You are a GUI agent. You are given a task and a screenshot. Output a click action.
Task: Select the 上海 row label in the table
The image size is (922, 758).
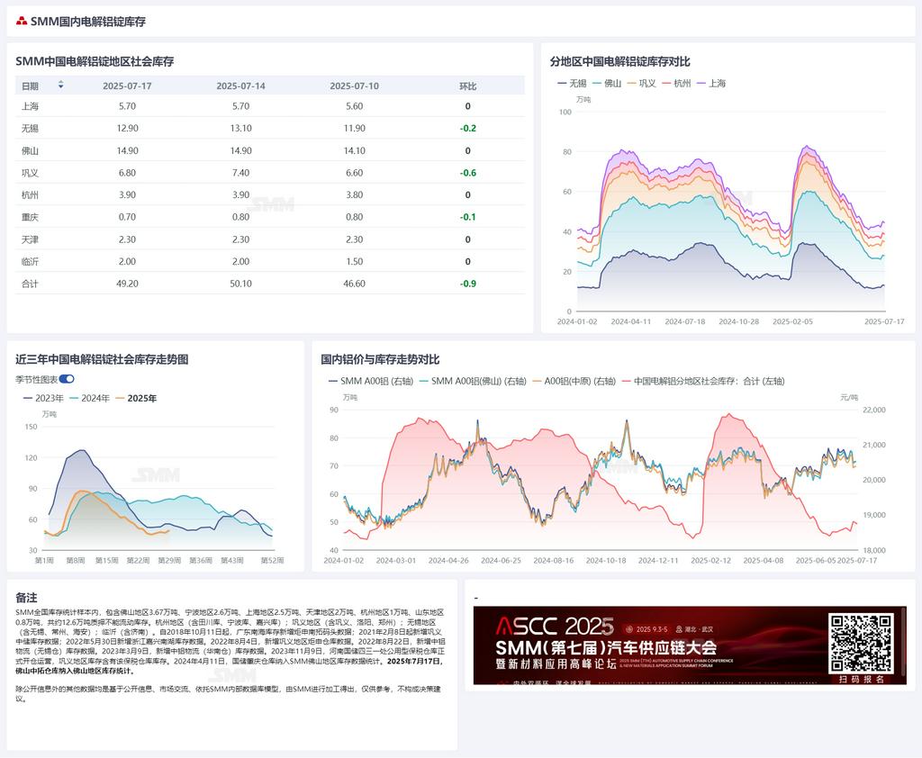pos(30,106)
